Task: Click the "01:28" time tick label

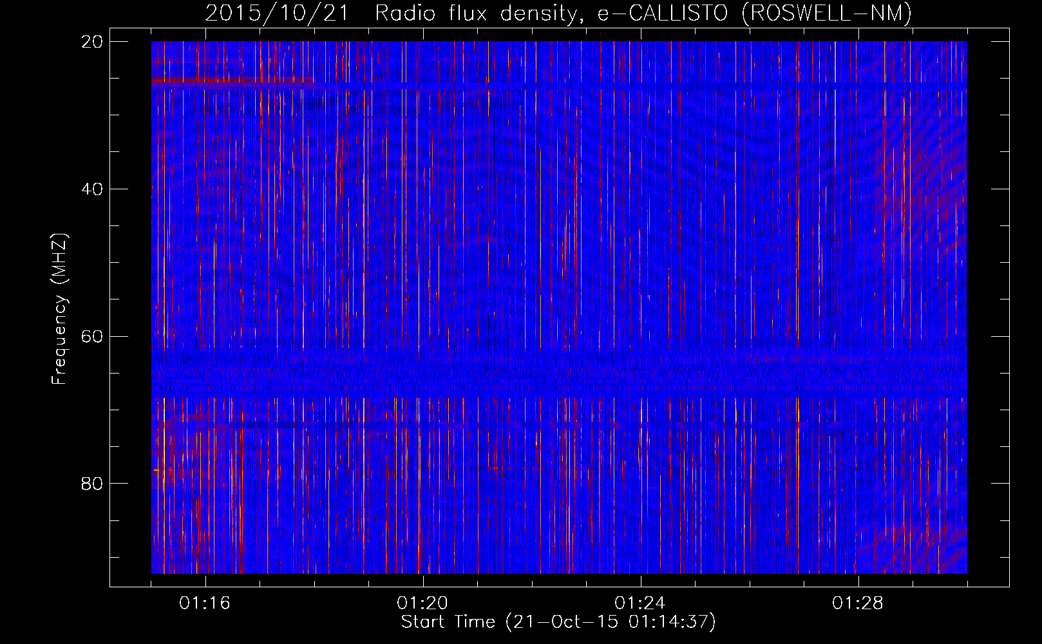Action: click(x=858, y=603)
